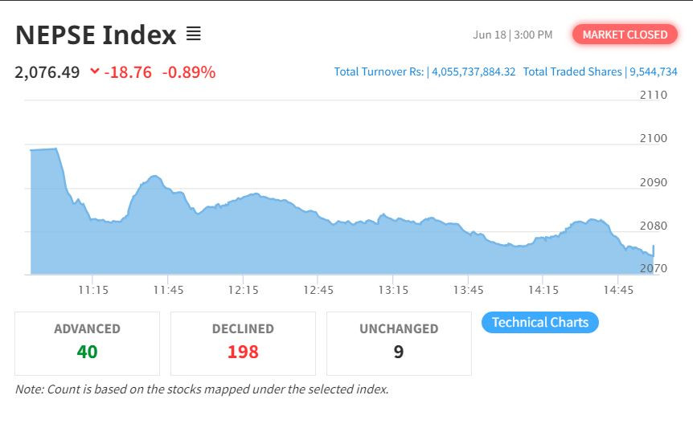Click the 12:15 time axis marker

point(243,290)
